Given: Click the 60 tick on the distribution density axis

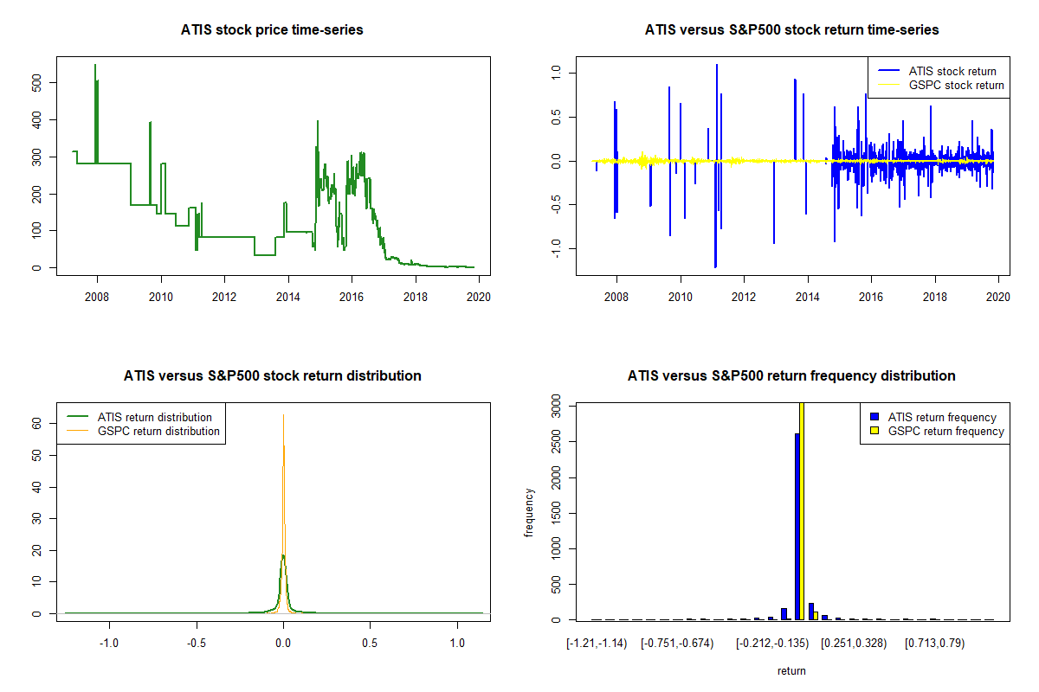Looking at the screenshot, I should 38,424.
